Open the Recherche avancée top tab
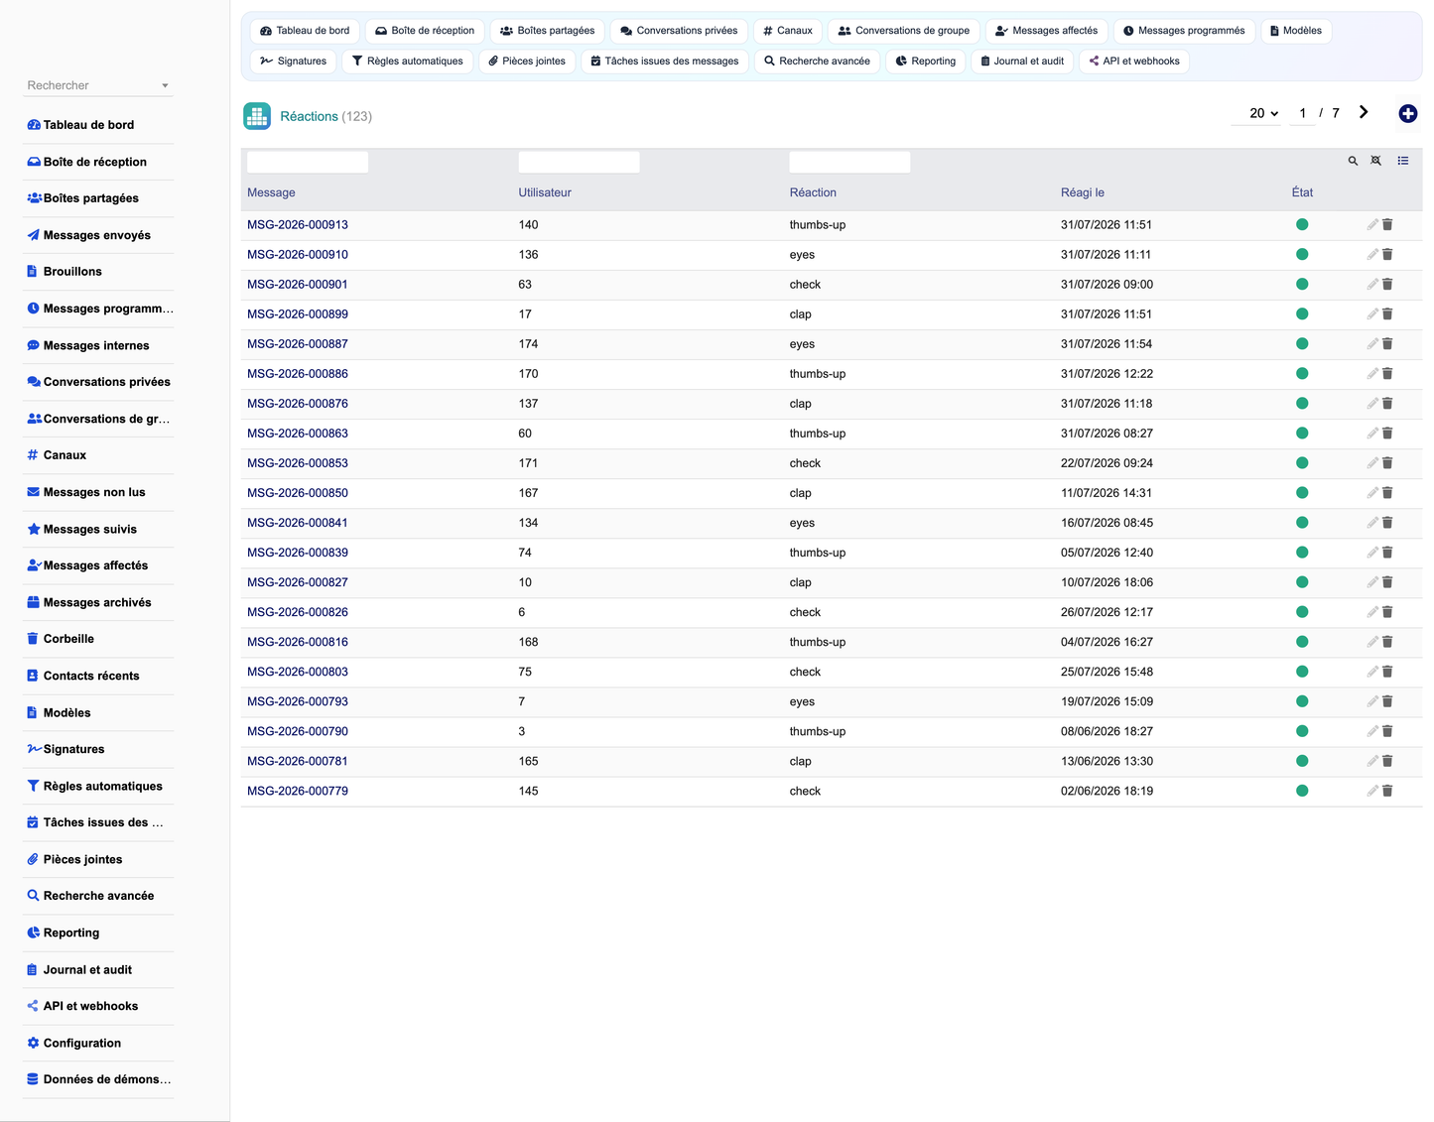 (817, 62)
